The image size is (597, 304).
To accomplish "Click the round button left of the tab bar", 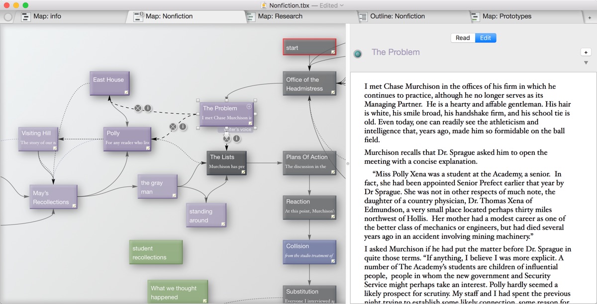I will point(8,17).
